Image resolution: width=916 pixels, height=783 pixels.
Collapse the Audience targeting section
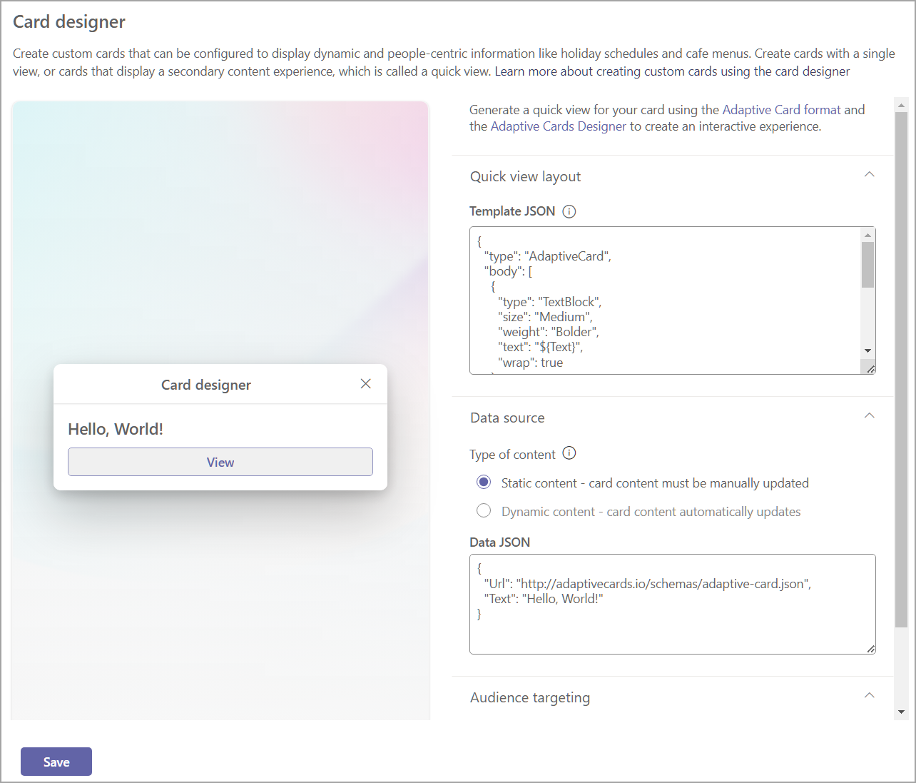click(x=869, y=696)
